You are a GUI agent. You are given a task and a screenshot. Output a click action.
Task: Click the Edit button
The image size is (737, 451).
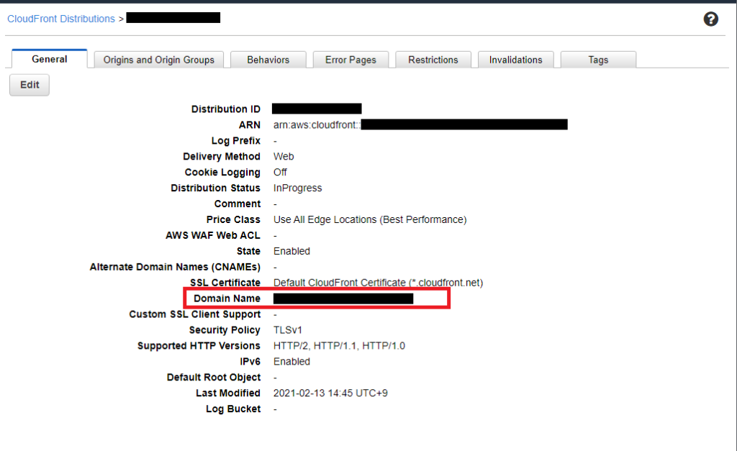coord(30,85)
